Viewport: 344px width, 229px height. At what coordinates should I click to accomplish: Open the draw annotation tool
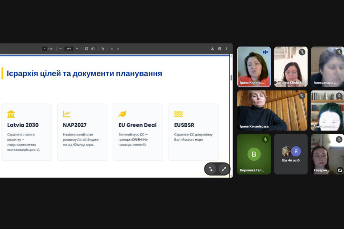(x=103, y=48)
